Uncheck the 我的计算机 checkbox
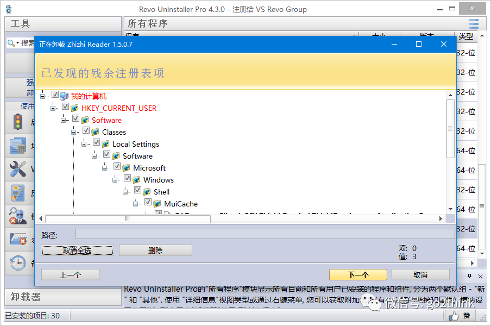Viewport: 491px width, 326px height. point(55,94)
